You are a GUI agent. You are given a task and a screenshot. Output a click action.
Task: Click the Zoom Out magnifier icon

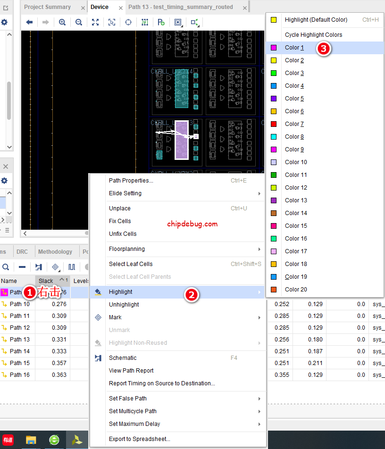(79, 22)
